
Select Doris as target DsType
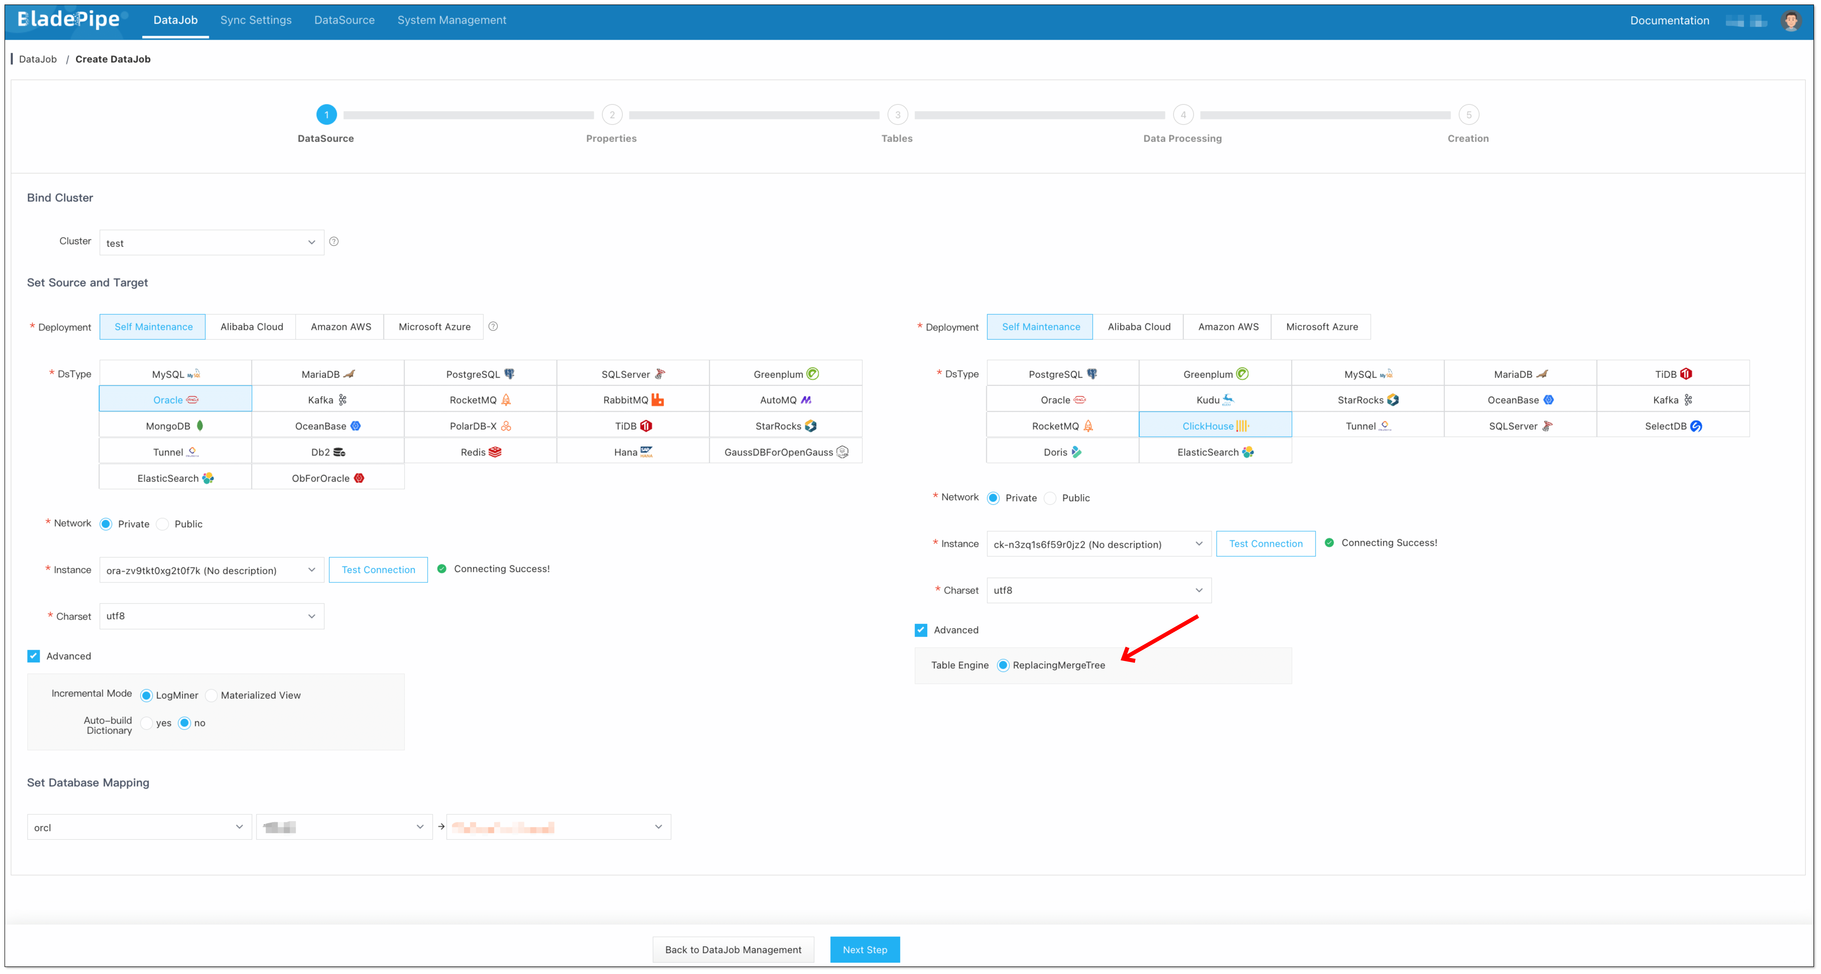[1062, 452]
